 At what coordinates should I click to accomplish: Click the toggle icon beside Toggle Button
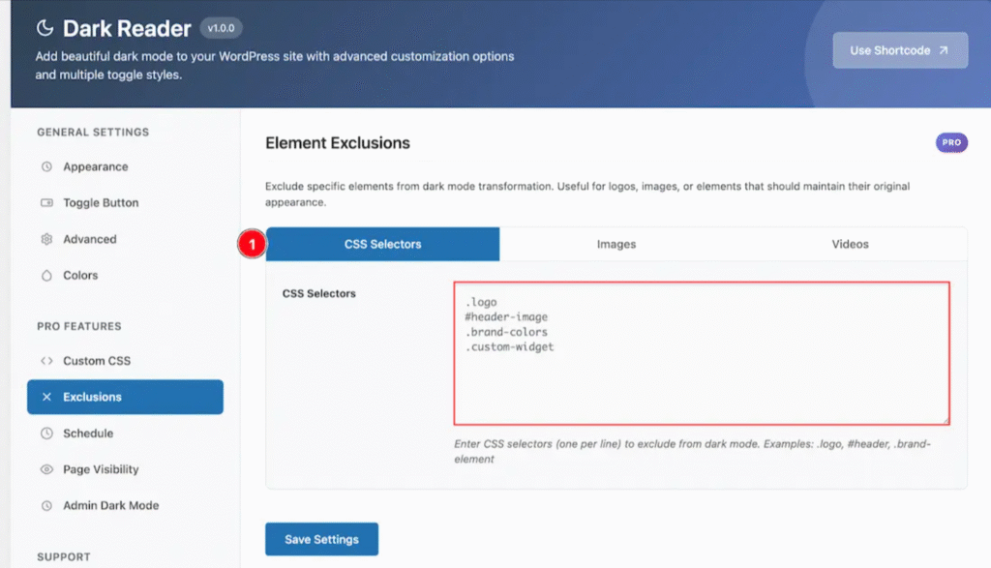[x=46, y=203]
